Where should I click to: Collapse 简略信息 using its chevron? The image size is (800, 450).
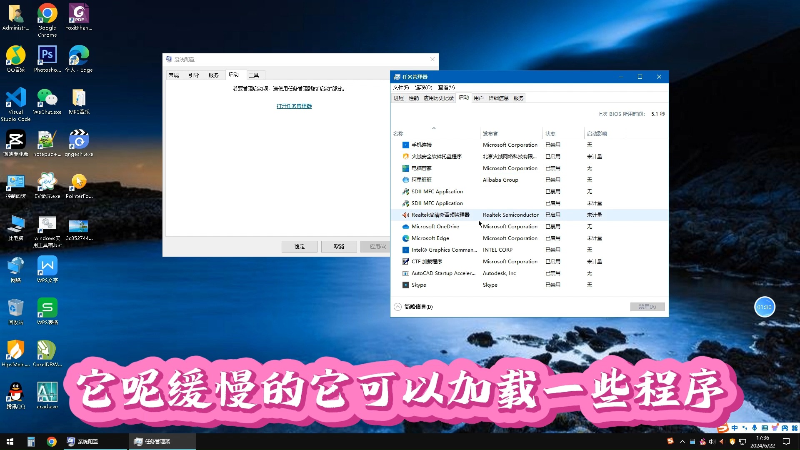click(x=398, y=307)
